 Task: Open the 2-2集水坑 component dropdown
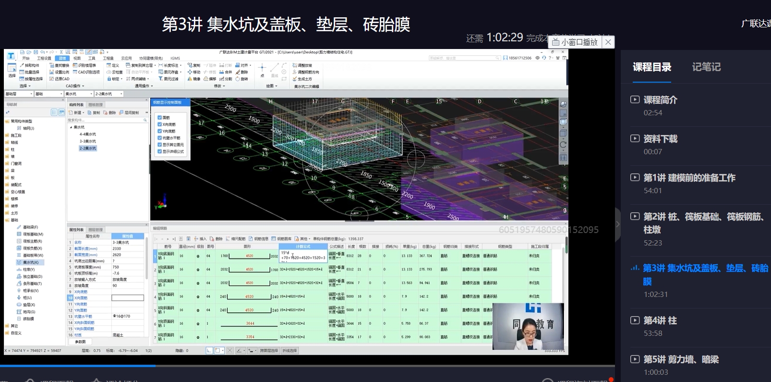tap(108, 94)
